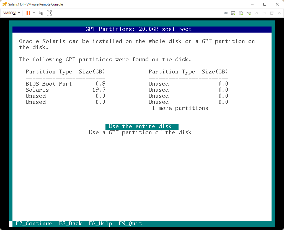284x230 pixels.
Task: Click the Solaris partition row
Action: pyautogui.click(x=65, y=90)
